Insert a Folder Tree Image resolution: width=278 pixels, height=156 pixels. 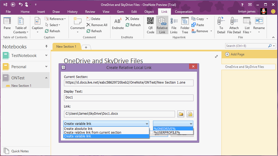click(185, 25)
